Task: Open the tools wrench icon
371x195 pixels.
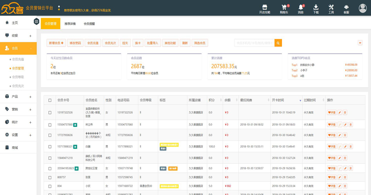Action: point(331,7)
